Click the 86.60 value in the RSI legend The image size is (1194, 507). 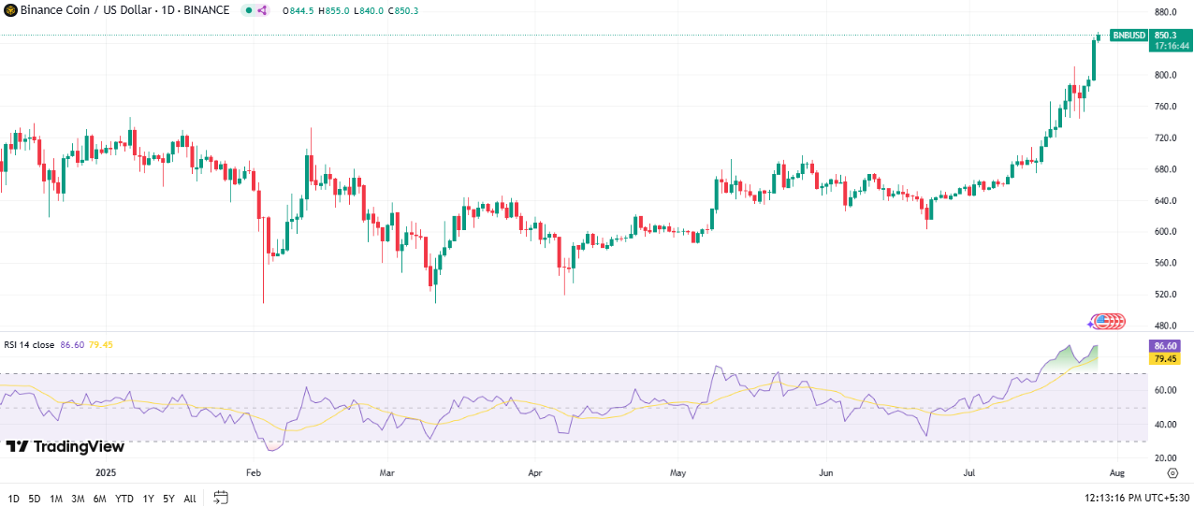click(x=72, y=345)
